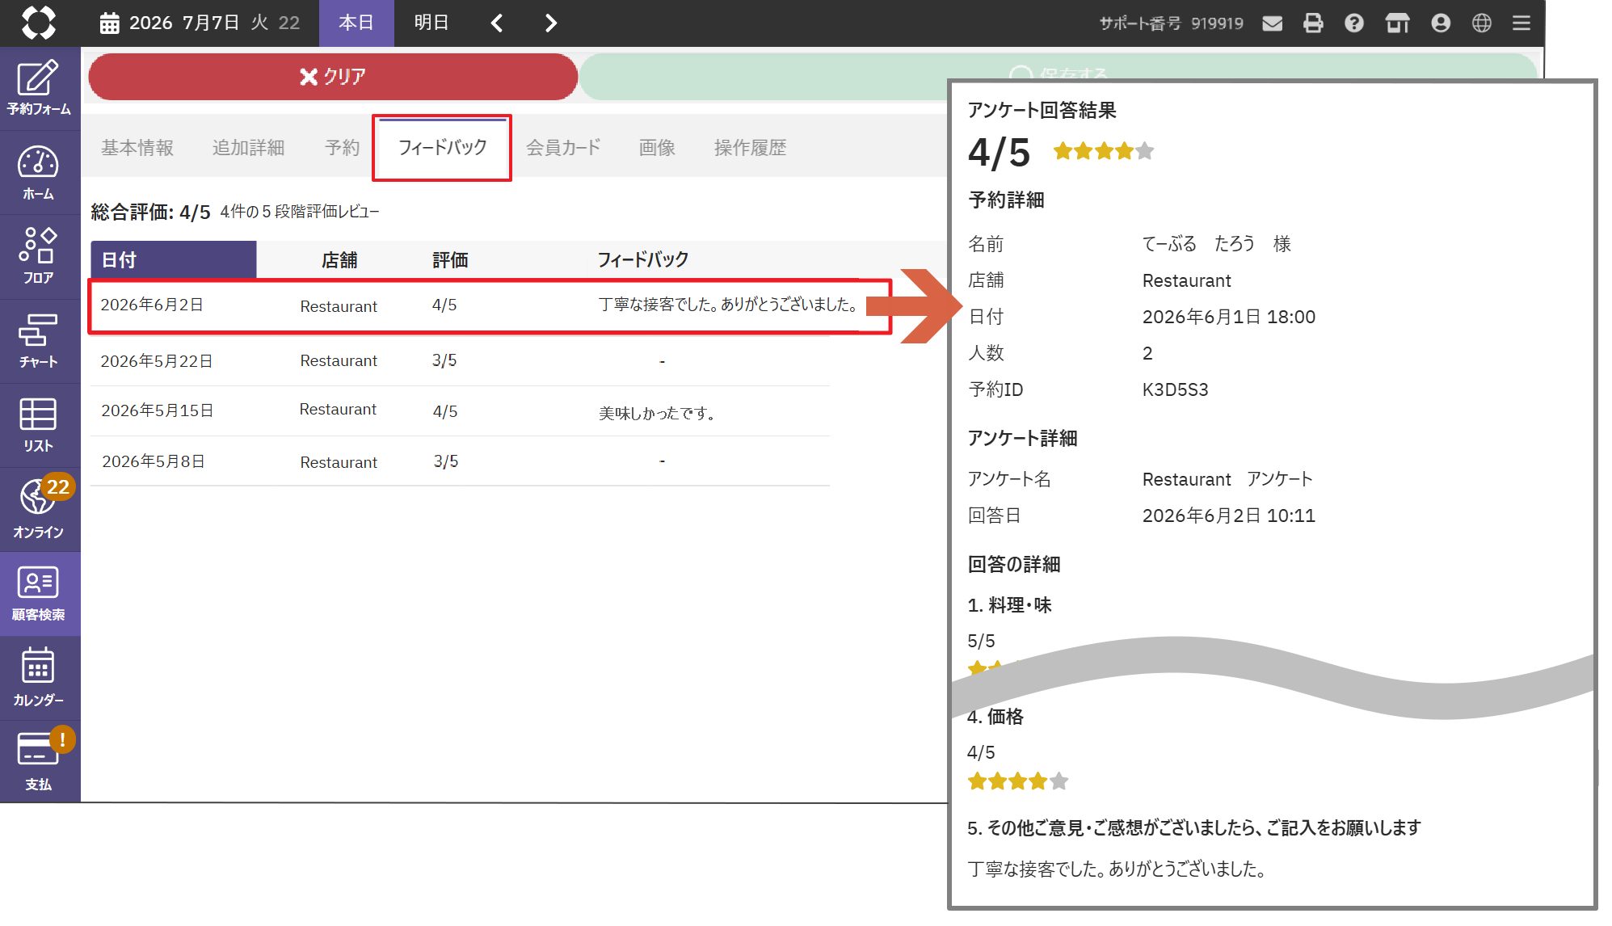Open the フロア floor view icon
The width and height of the screenshot is (1612, 926).
[x=39, y=256]
